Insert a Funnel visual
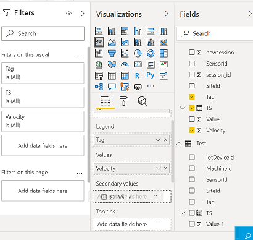 pyautogui.click(x=112, y=53)
